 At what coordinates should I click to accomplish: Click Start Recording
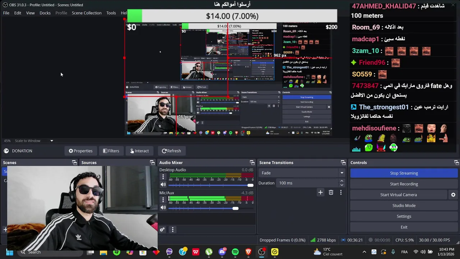[x=404, y=184]
